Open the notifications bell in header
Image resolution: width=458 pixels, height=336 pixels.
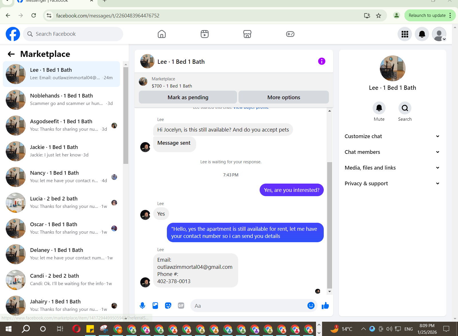point(422,34)
